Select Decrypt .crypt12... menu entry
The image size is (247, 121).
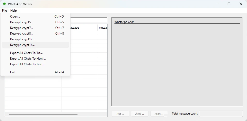tap(35, 39)
